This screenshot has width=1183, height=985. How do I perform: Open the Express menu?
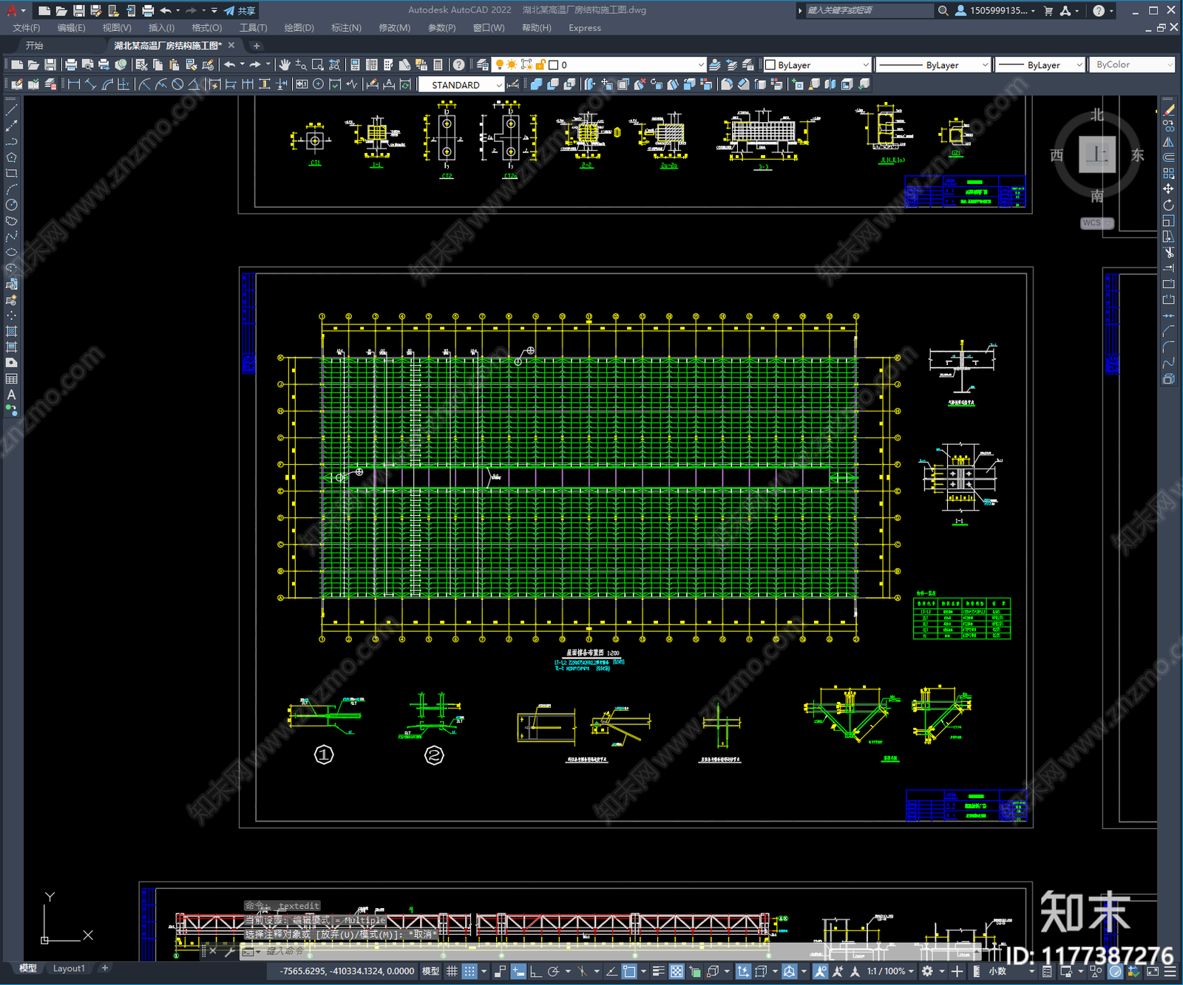(585, 28)
